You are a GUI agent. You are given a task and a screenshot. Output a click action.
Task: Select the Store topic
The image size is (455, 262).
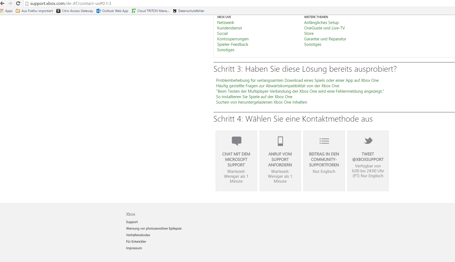click(x=309, y=34)
